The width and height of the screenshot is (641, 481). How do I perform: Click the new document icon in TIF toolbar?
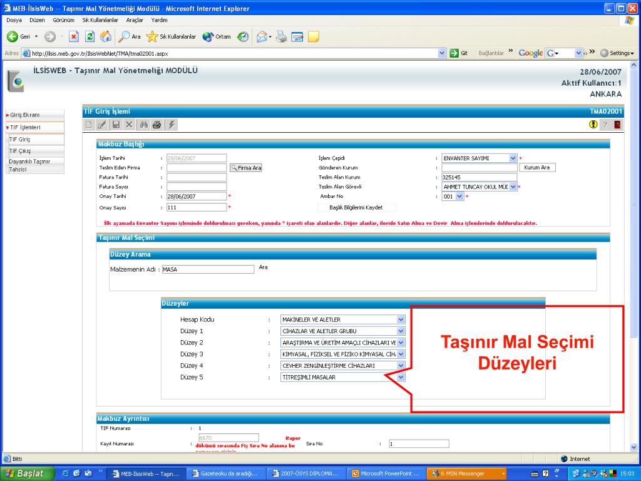(90, 125)
